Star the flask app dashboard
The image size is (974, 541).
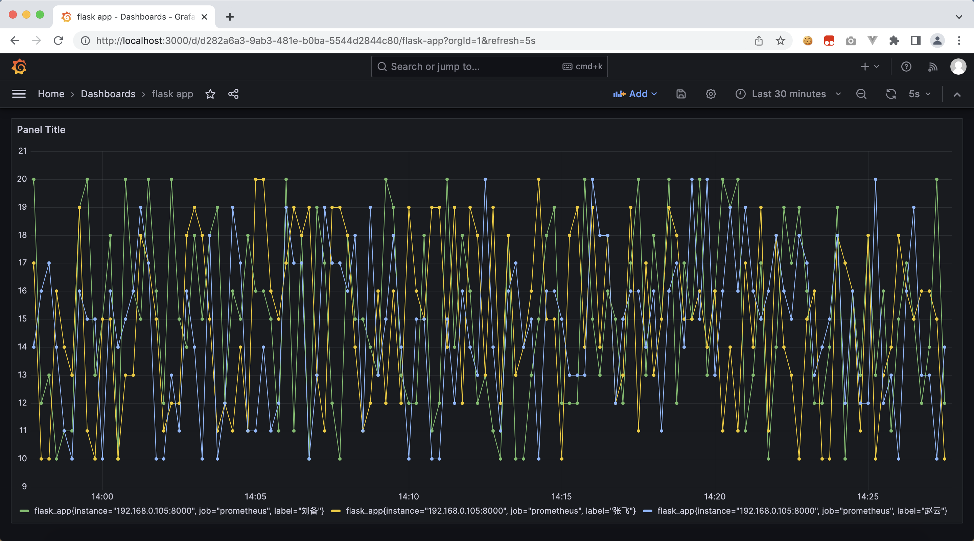[210, 94]
